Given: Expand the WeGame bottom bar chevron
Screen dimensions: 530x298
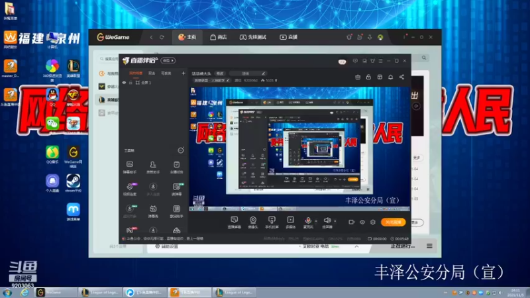Looking at the screenshot, I should (x=356, y=246).
